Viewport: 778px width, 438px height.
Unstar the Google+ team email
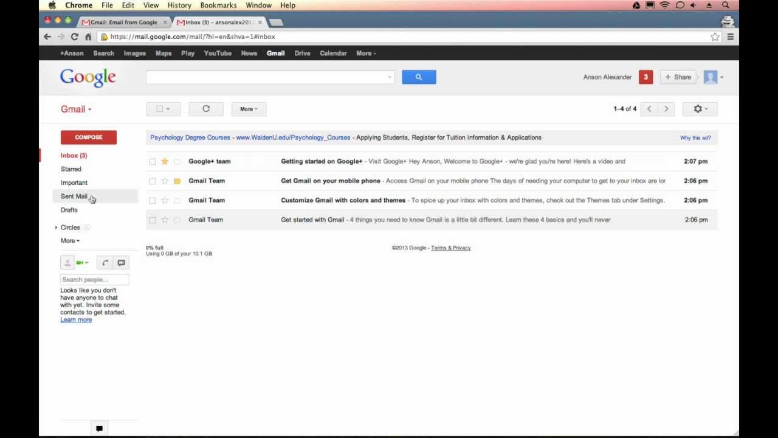[x=165, y=161]
